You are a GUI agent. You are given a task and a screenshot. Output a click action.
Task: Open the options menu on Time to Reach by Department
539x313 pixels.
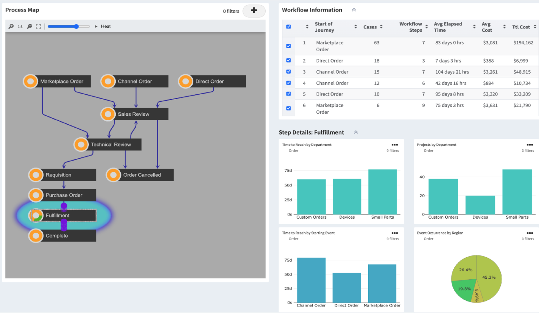click(394, 144)
